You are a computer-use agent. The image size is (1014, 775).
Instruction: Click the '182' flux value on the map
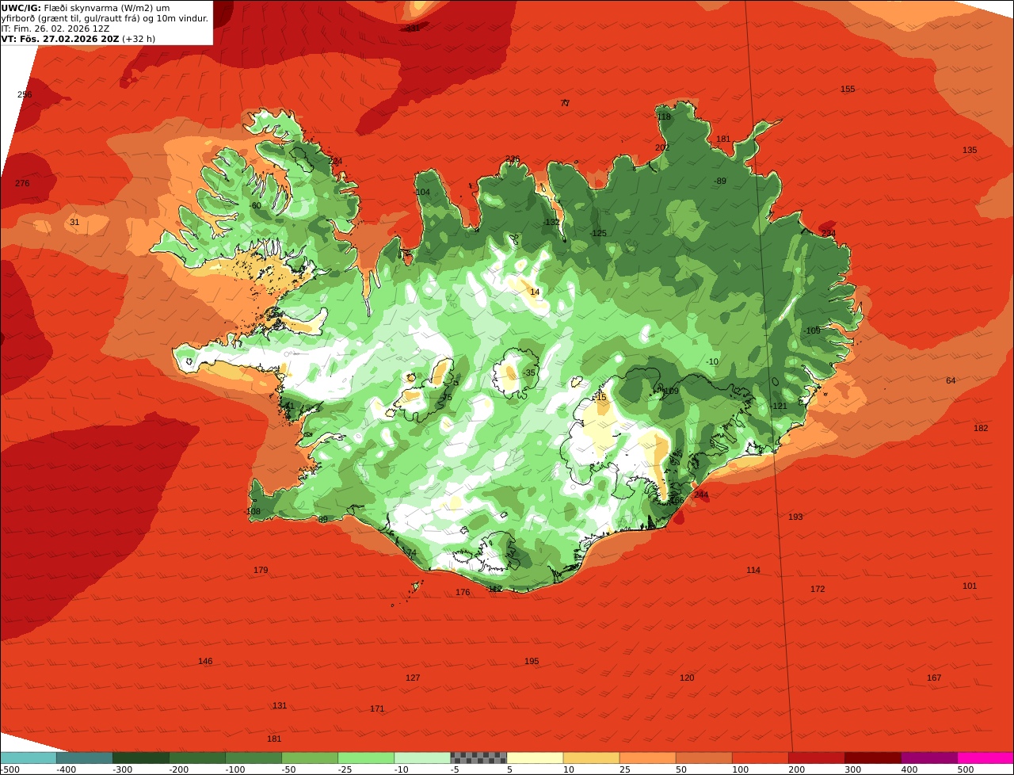981,428
